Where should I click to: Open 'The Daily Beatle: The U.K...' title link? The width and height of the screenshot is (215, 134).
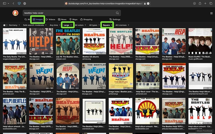coord(14,57)
